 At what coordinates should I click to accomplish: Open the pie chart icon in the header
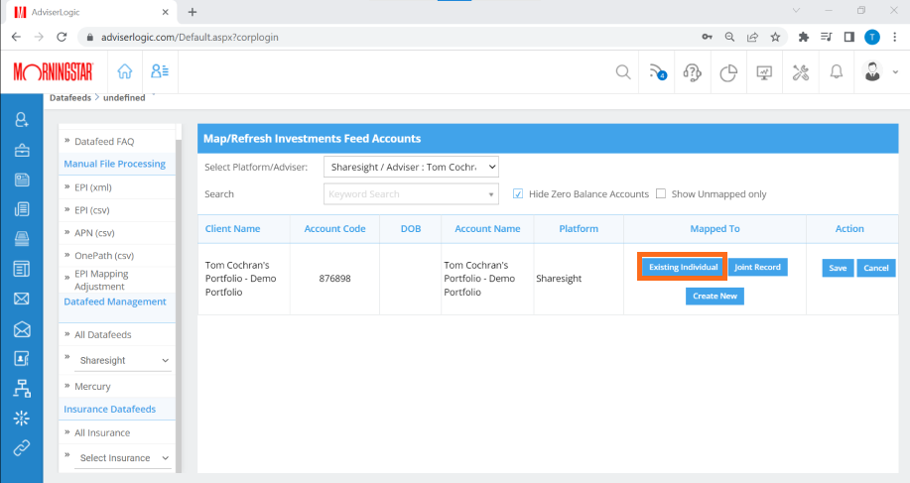pos(728,73)
